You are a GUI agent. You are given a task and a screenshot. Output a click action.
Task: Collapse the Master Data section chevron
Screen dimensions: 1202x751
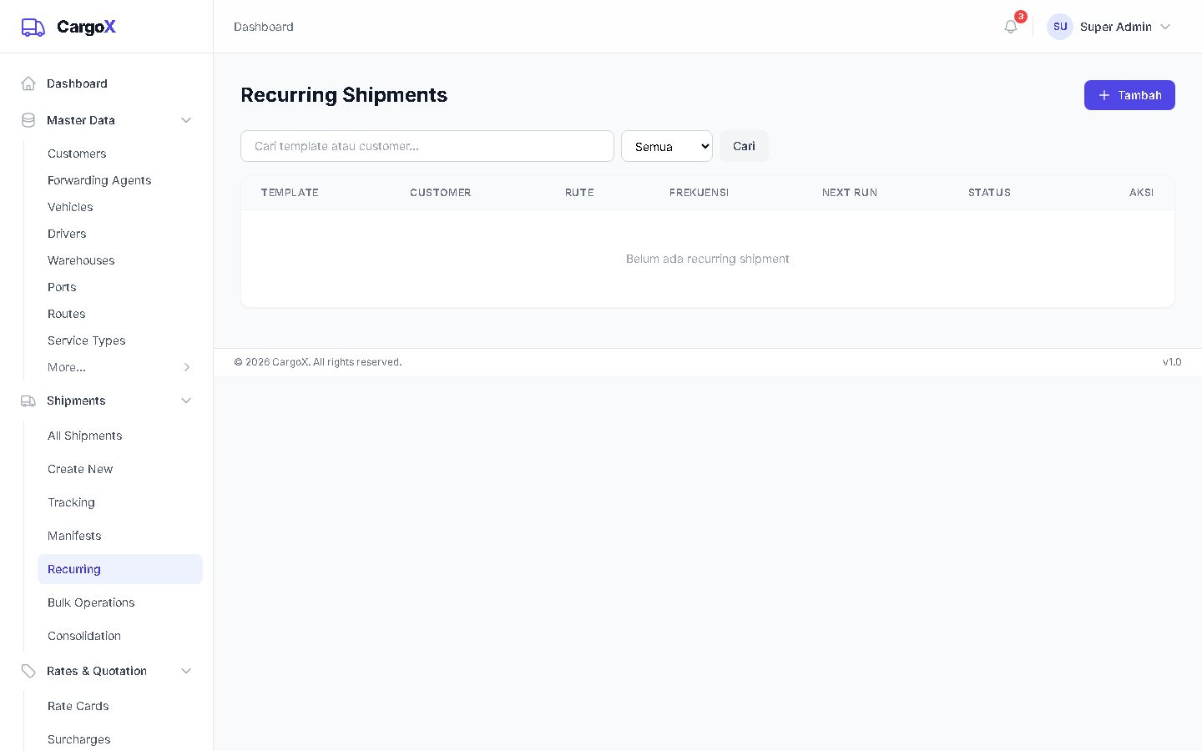click(186, 120)
